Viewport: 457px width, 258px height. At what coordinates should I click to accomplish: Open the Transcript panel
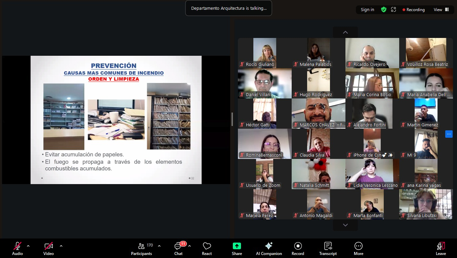(328, 249)
